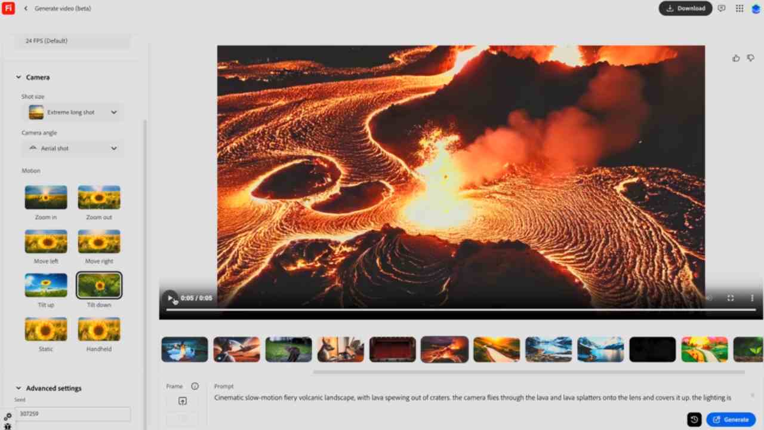This screenshot has height=430, width=764.
Task: Click the Adobe Firefly logo icon
Action: (x=8, y=8)
